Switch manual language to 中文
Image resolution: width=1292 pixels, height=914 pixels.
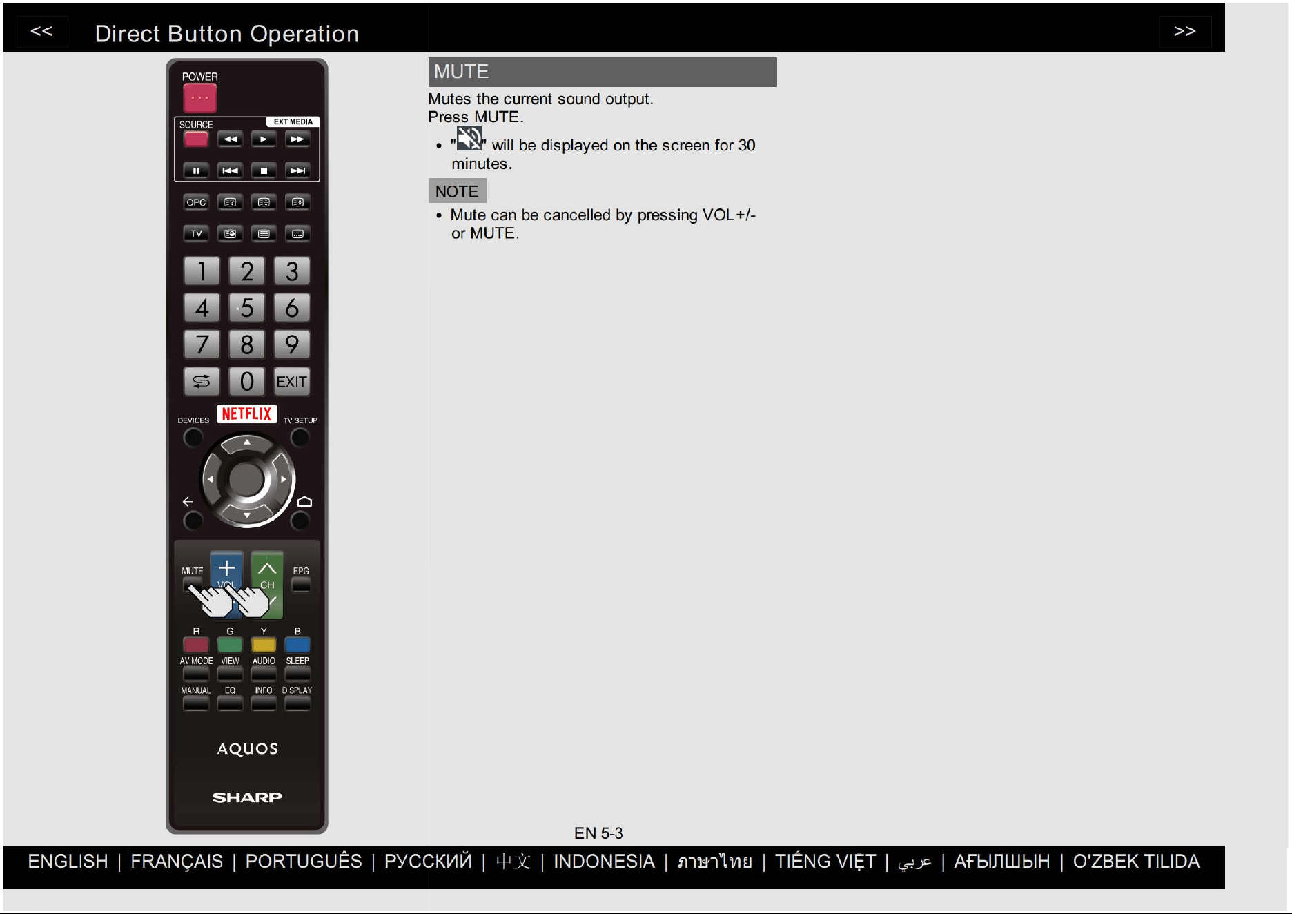point(513,862)
